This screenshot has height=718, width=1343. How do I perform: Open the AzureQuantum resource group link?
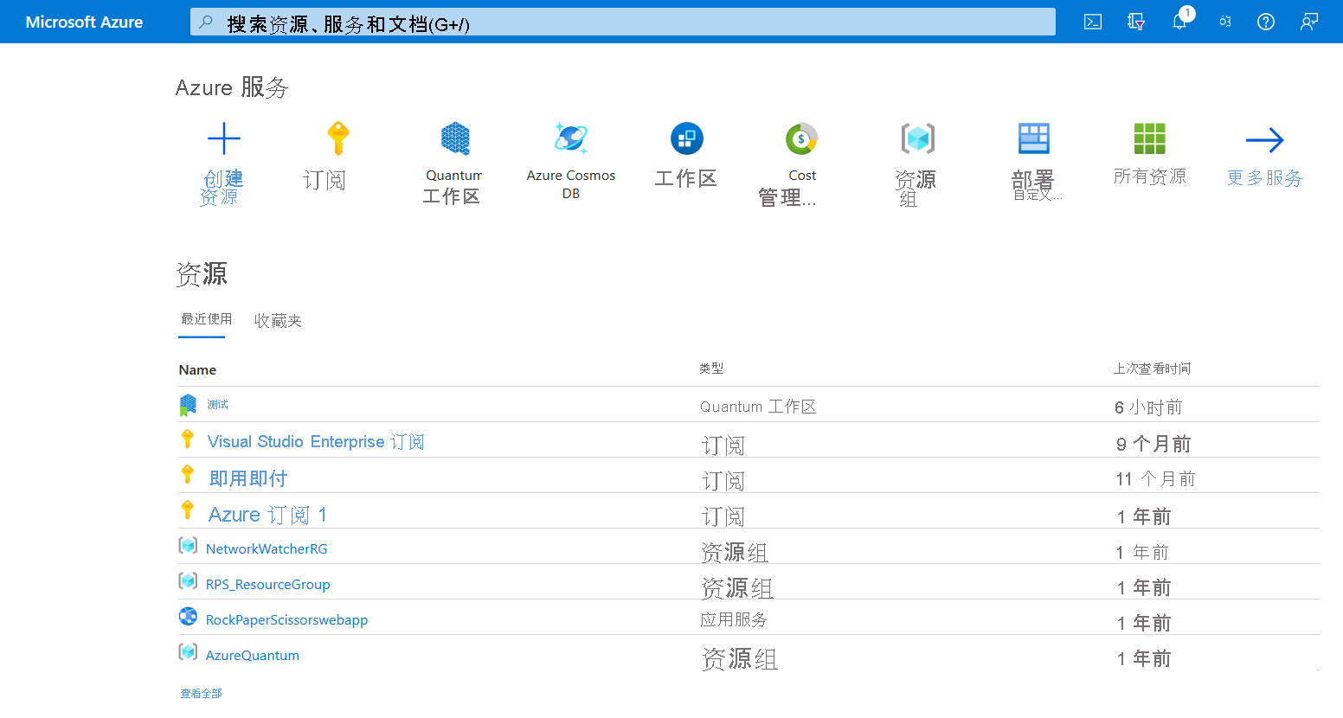253,656
